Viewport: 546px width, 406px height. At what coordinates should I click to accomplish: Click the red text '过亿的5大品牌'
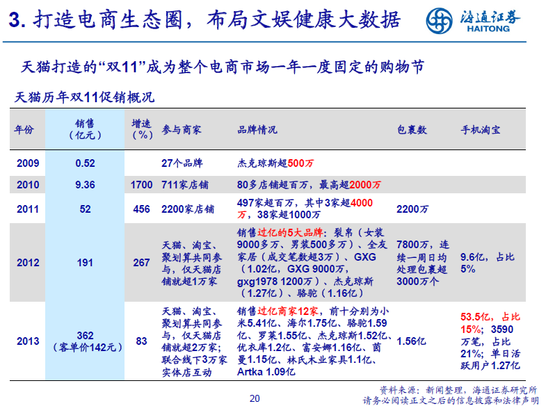pos(290,232)
